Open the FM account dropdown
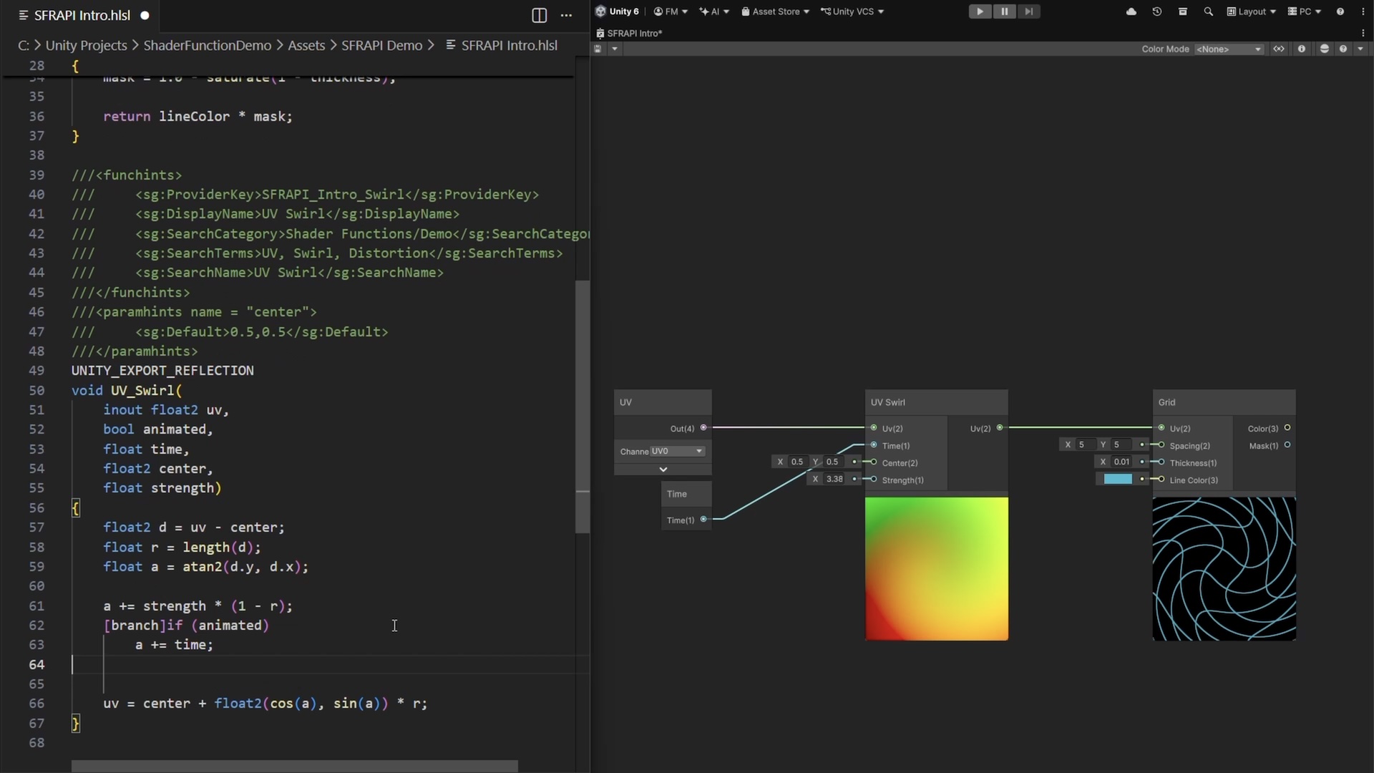This screenshot has width=1374, height=773. (x=671, y=11)
